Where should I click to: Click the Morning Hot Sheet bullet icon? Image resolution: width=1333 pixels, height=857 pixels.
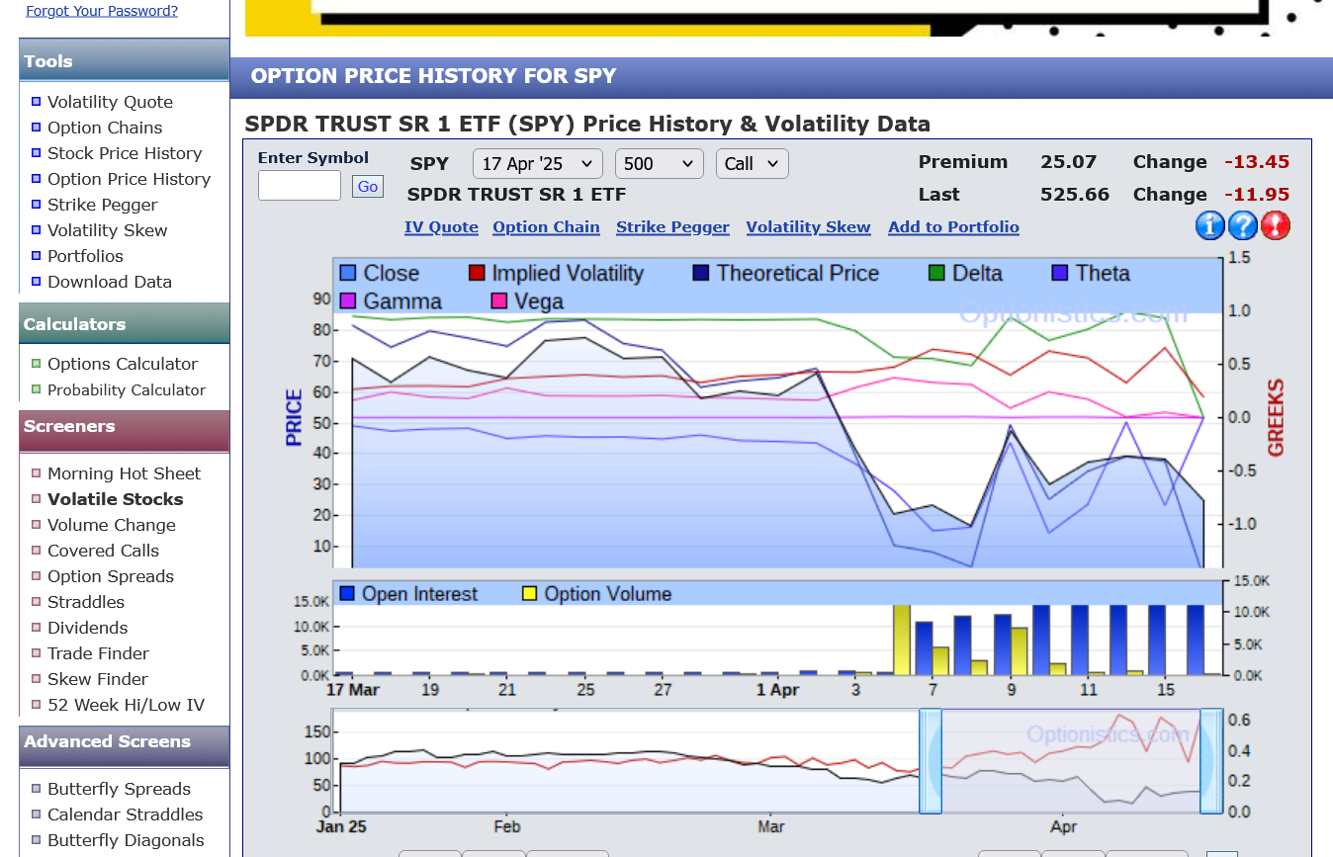[x=37, y=473]
